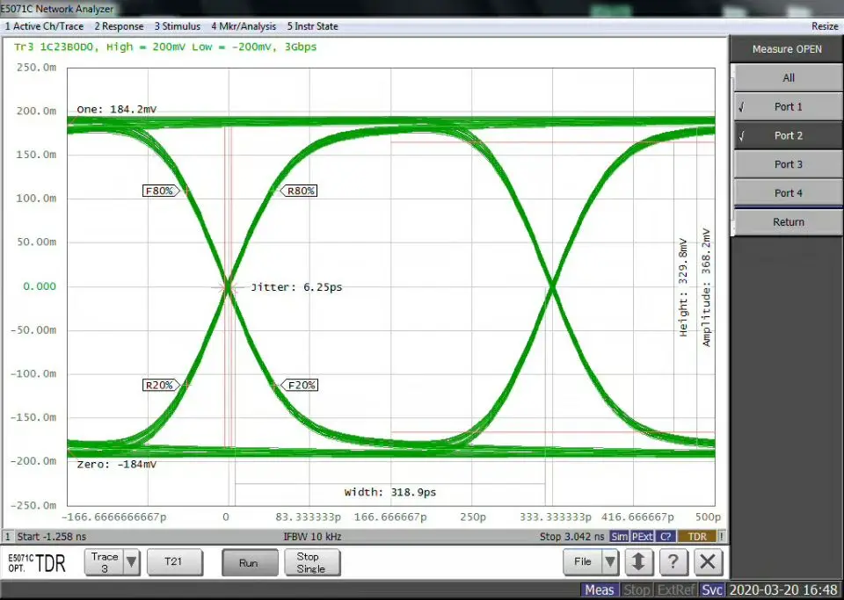Expand the Trace 3 dropdown arrow

tap(131, 562)
